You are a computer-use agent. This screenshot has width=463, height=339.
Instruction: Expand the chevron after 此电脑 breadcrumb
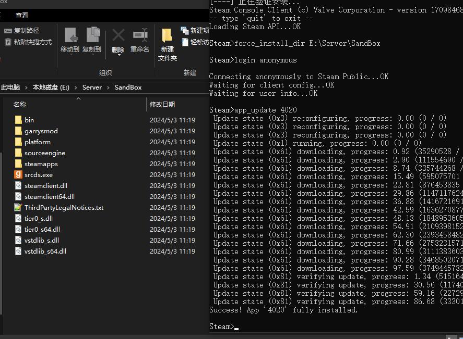point(26,87)
